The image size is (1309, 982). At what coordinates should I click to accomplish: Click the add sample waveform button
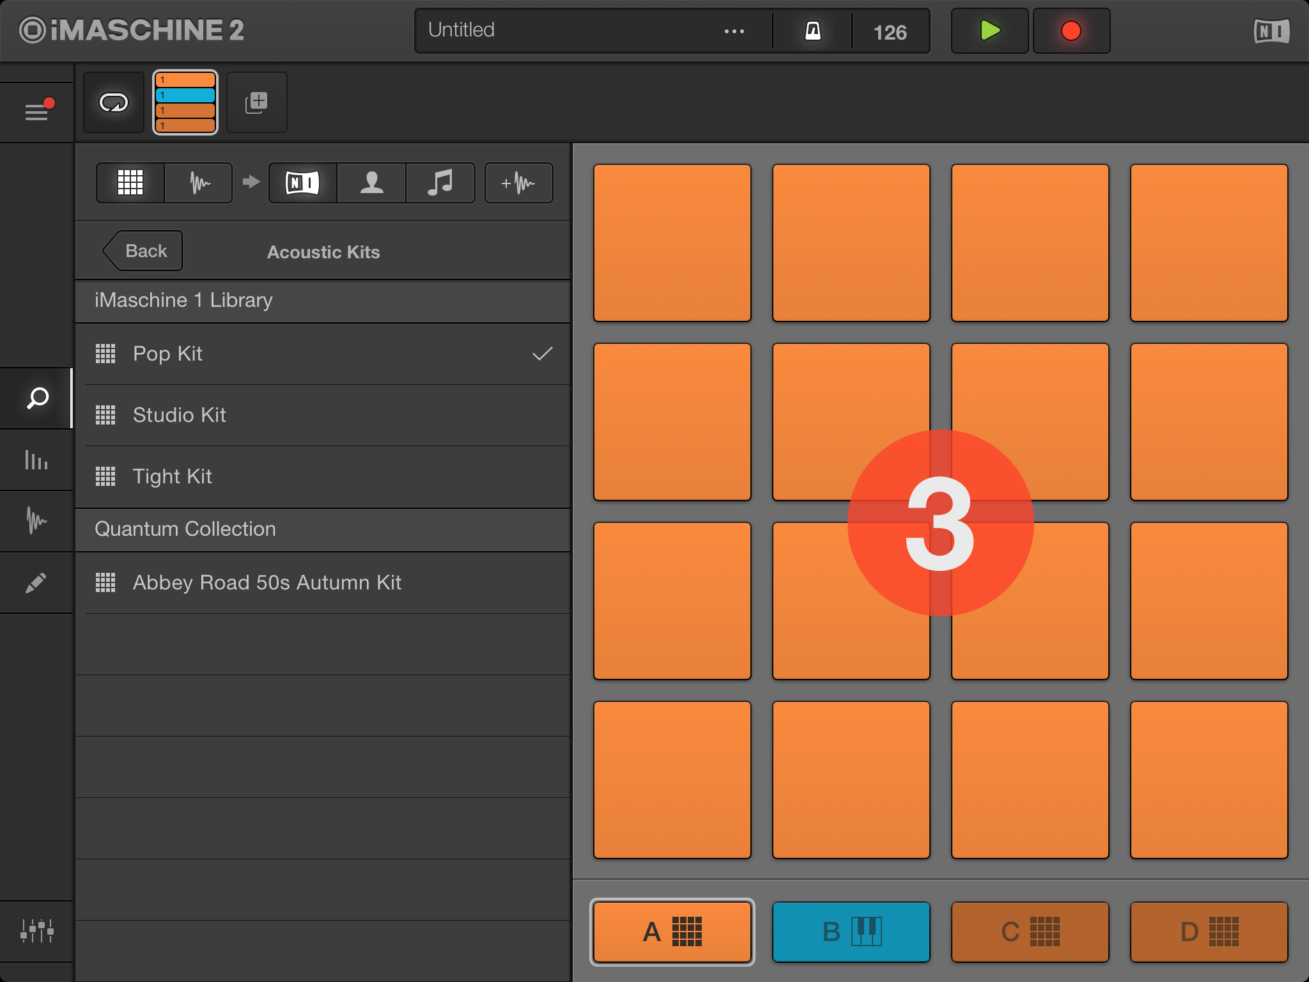click(519, 183)
